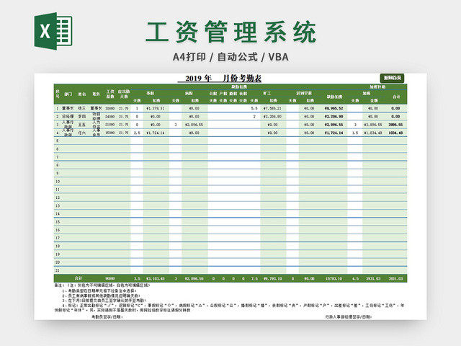
Task: Click the green Excel logo icon
Action: tap(53, 31)
